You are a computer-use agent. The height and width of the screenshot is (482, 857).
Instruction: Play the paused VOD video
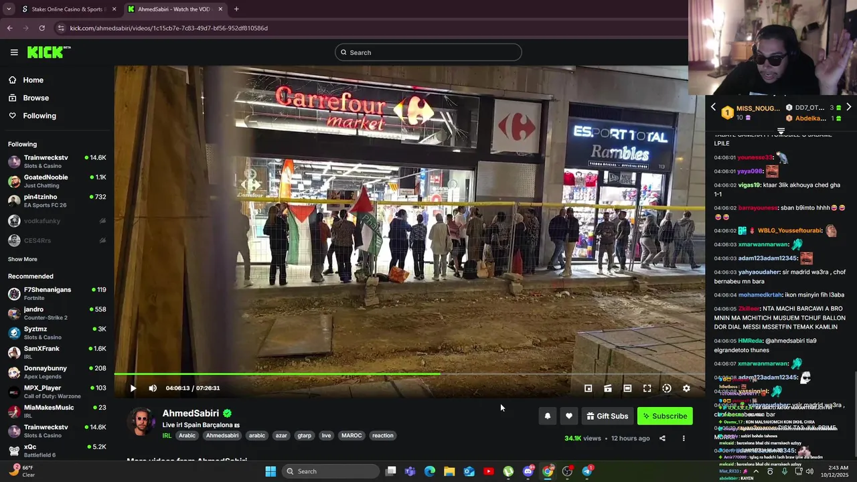coord(133,388)
